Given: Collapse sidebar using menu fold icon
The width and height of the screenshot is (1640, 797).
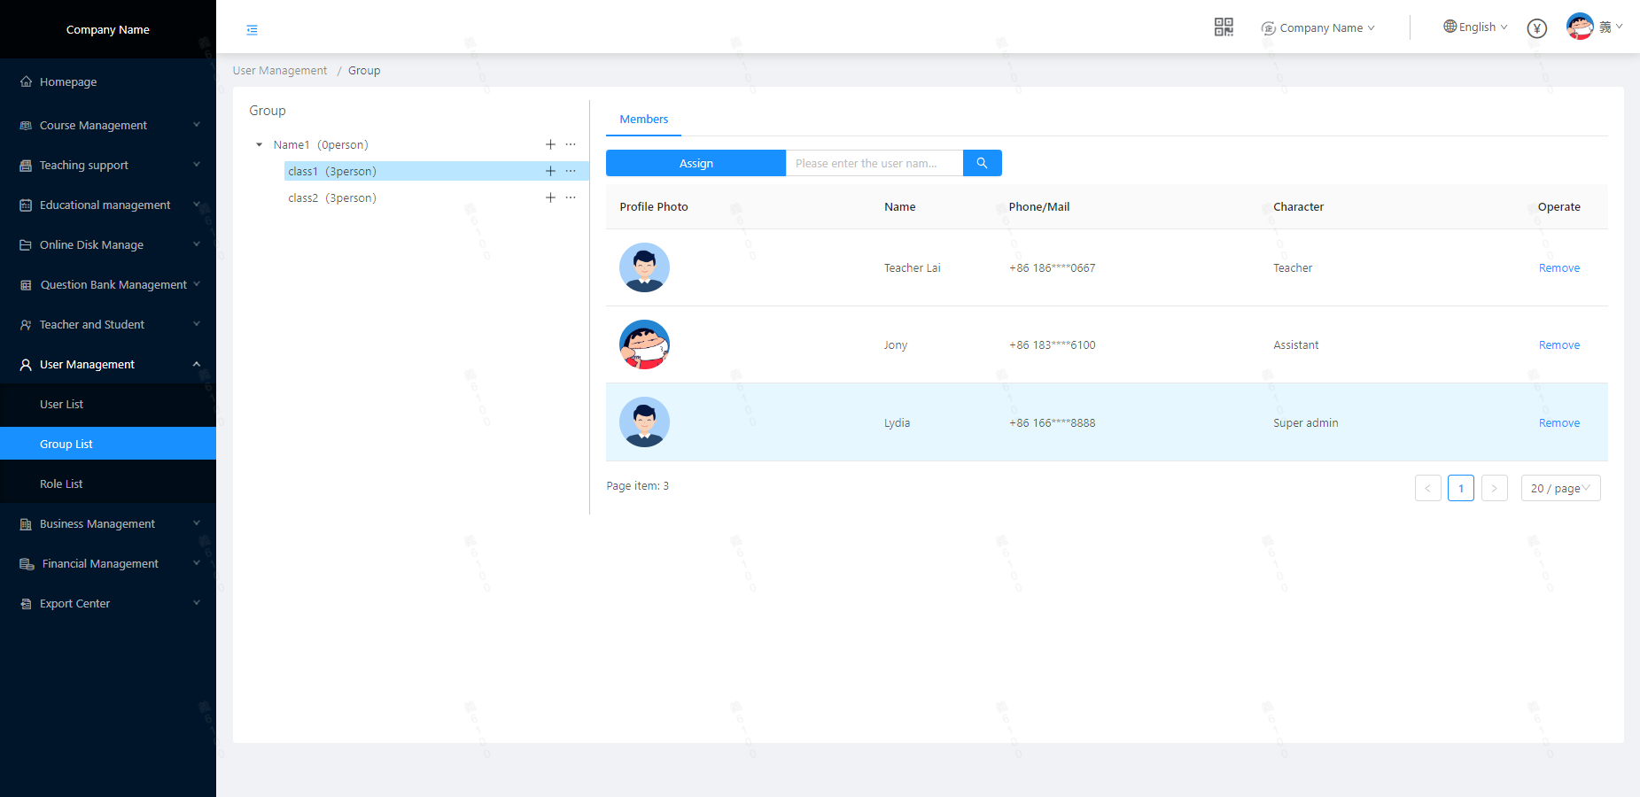Looking at the screenshot, I should click(x=253, y=30).
